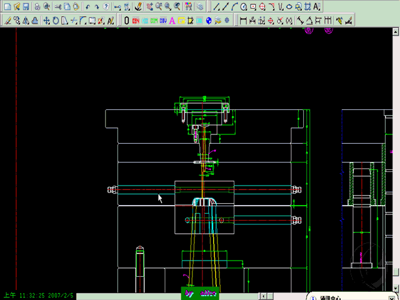
Task: Select the Scale tool
Action: (x=65, y=21)
